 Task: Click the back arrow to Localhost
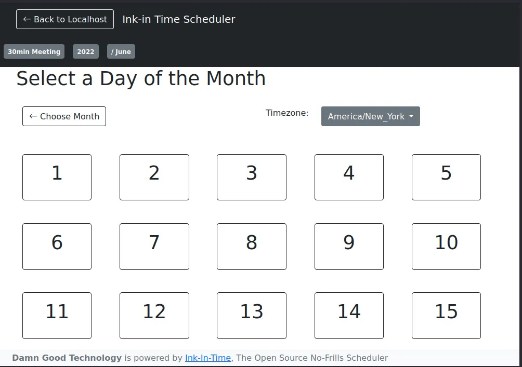26,19
